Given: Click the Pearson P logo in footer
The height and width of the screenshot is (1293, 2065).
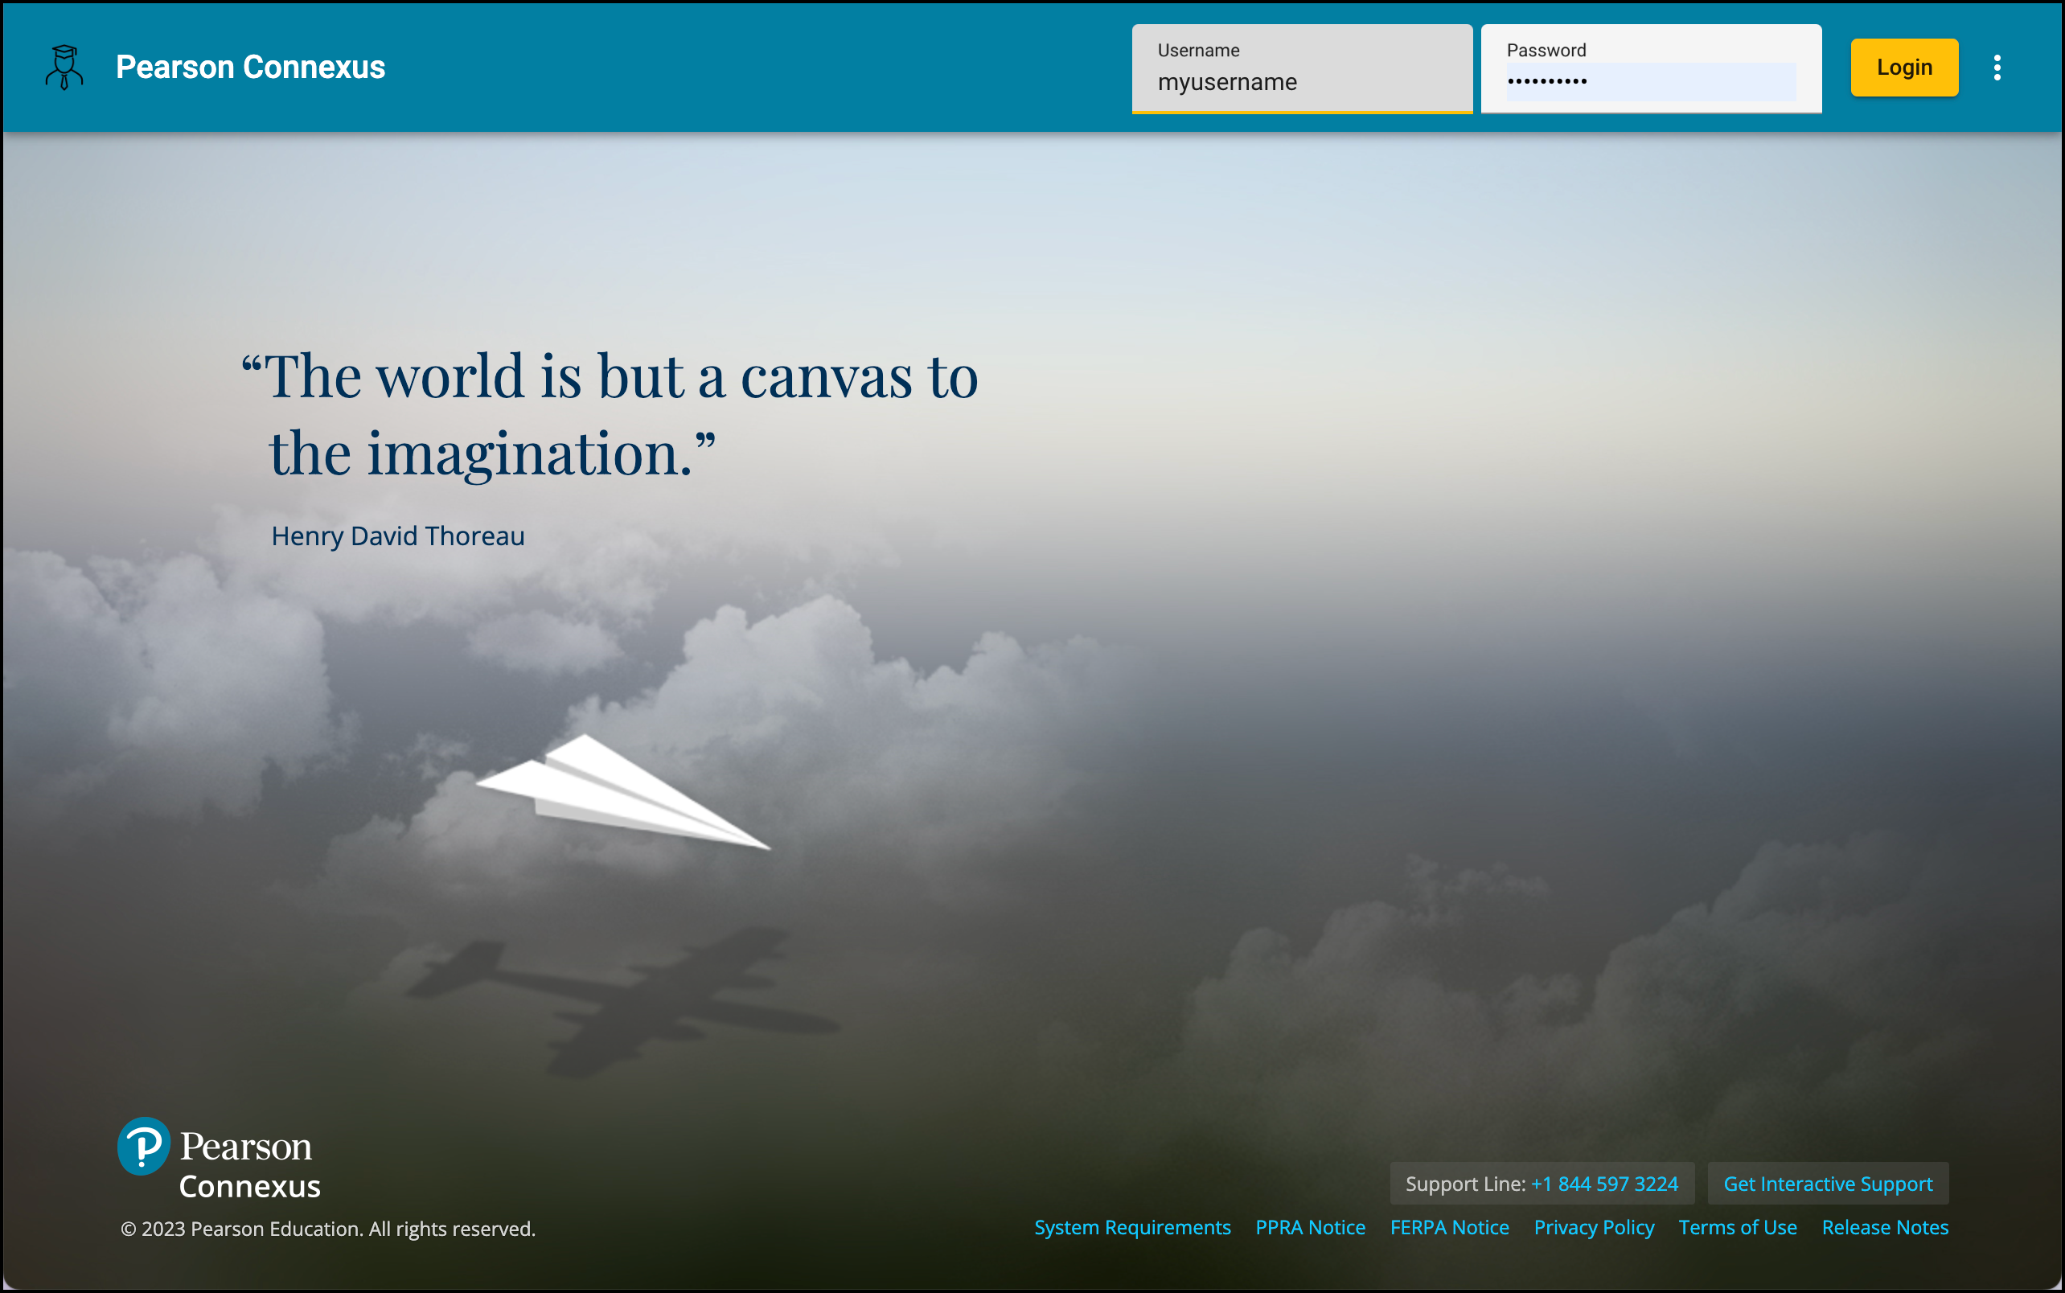Looking at the screenshot, I should tap(144, 1146).
